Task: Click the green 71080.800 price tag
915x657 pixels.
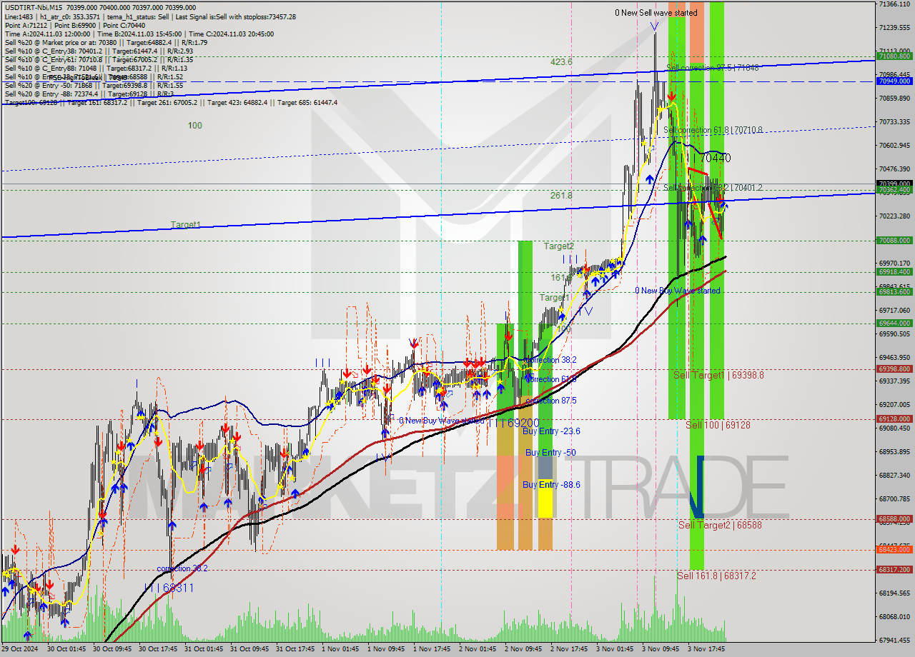Action: [x=894, y=56]
